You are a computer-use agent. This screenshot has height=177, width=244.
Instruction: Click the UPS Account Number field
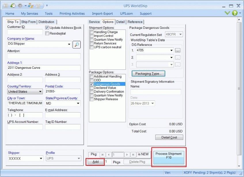25,127
